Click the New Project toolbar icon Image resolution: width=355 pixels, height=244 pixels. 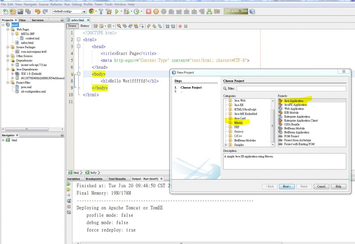tap(13, 11)
